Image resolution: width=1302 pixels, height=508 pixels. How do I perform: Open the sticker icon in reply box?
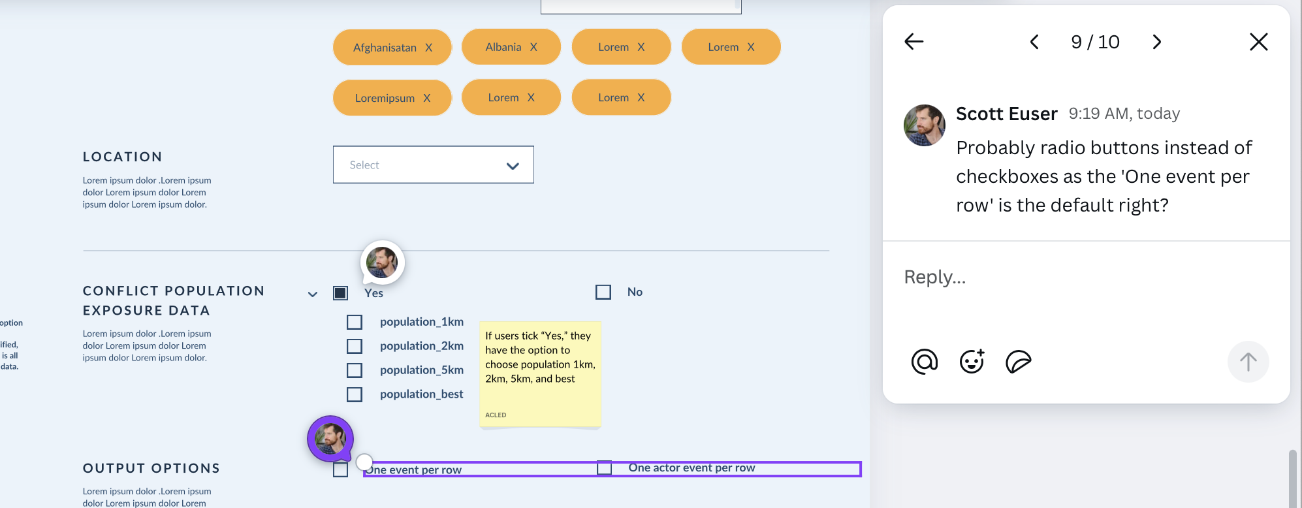(1018, 361)
